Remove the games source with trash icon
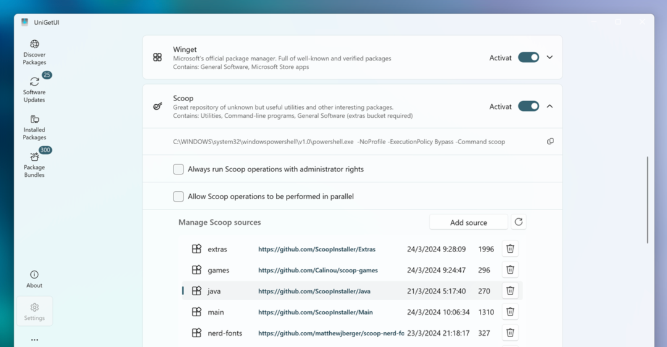Image resolution: width=667 pixels, height=347 pixels. coord(510,269)
